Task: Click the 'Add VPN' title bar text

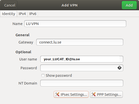Action: click(x=69, y=5)
